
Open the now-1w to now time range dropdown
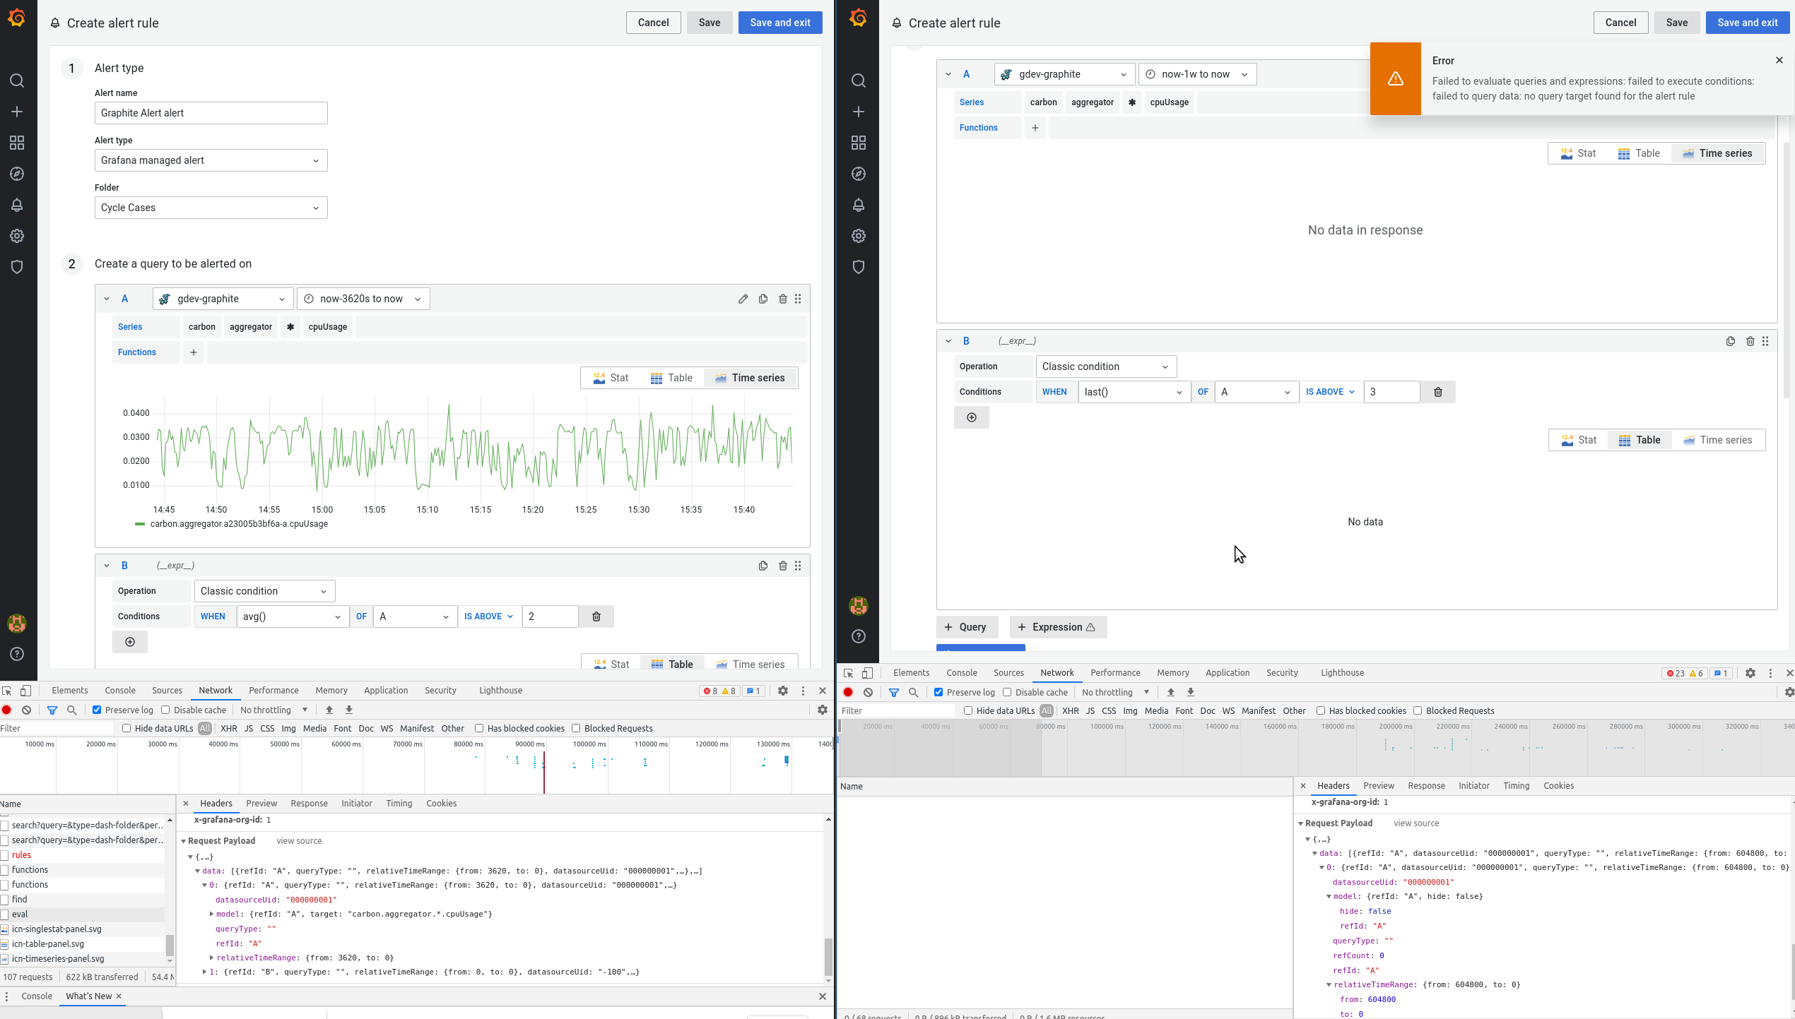[x=1196, y=74]
